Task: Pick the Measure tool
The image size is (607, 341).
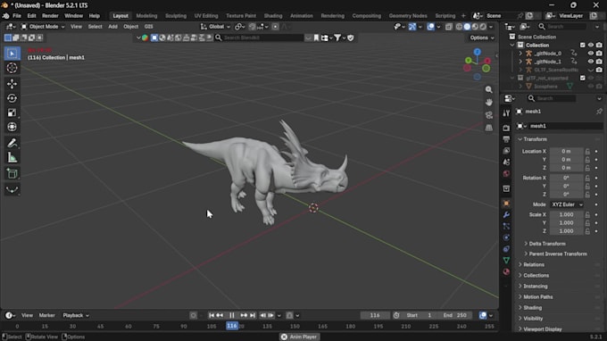Action: (x=12, y=157)
